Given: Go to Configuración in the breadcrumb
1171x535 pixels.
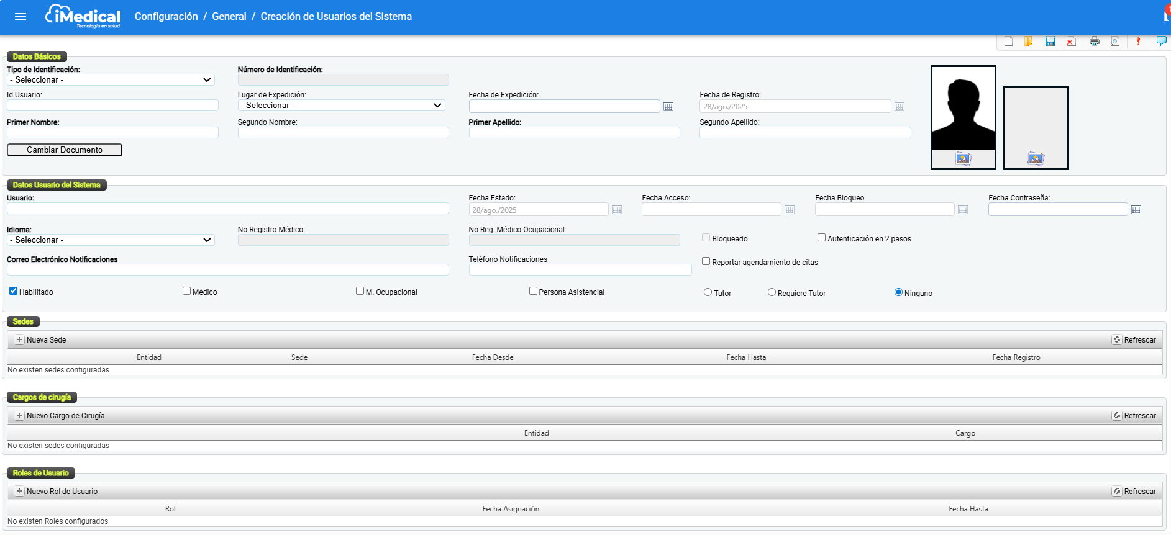Looking at the screenshot, I should pos(166,17).
